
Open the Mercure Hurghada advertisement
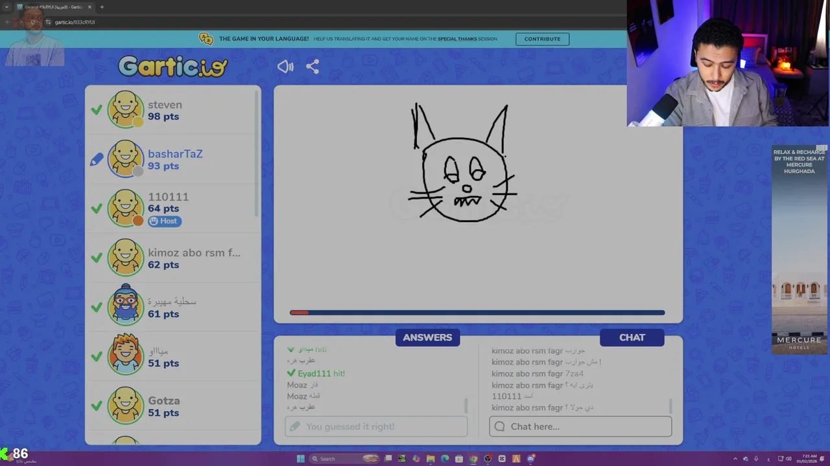(800, 249)
